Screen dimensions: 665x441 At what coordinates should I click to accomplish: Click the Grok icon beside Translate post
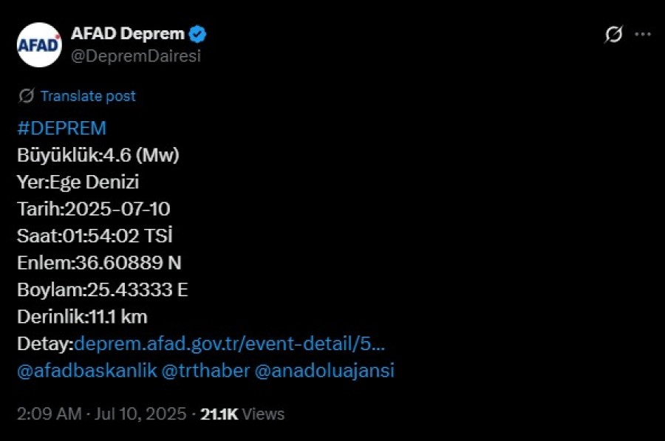click(x=27, y=96)
